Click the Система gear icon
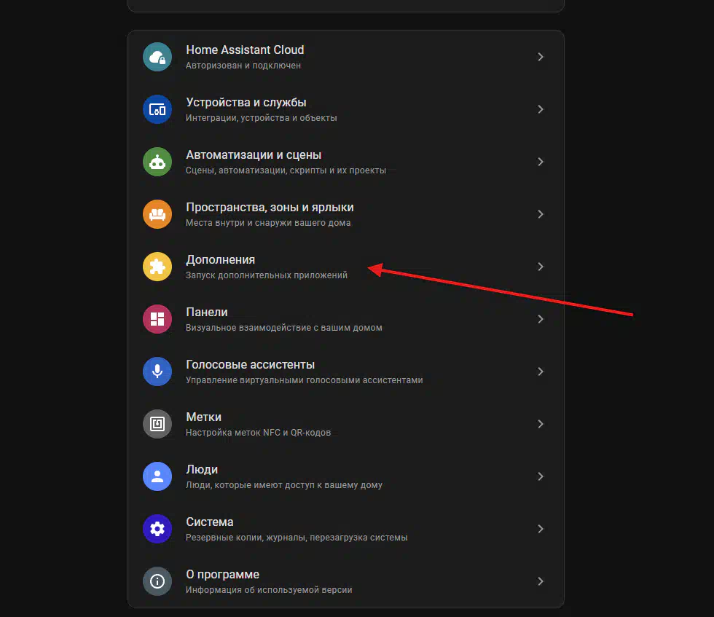This screenshot has width=714, height=617. tap(157, 529)
